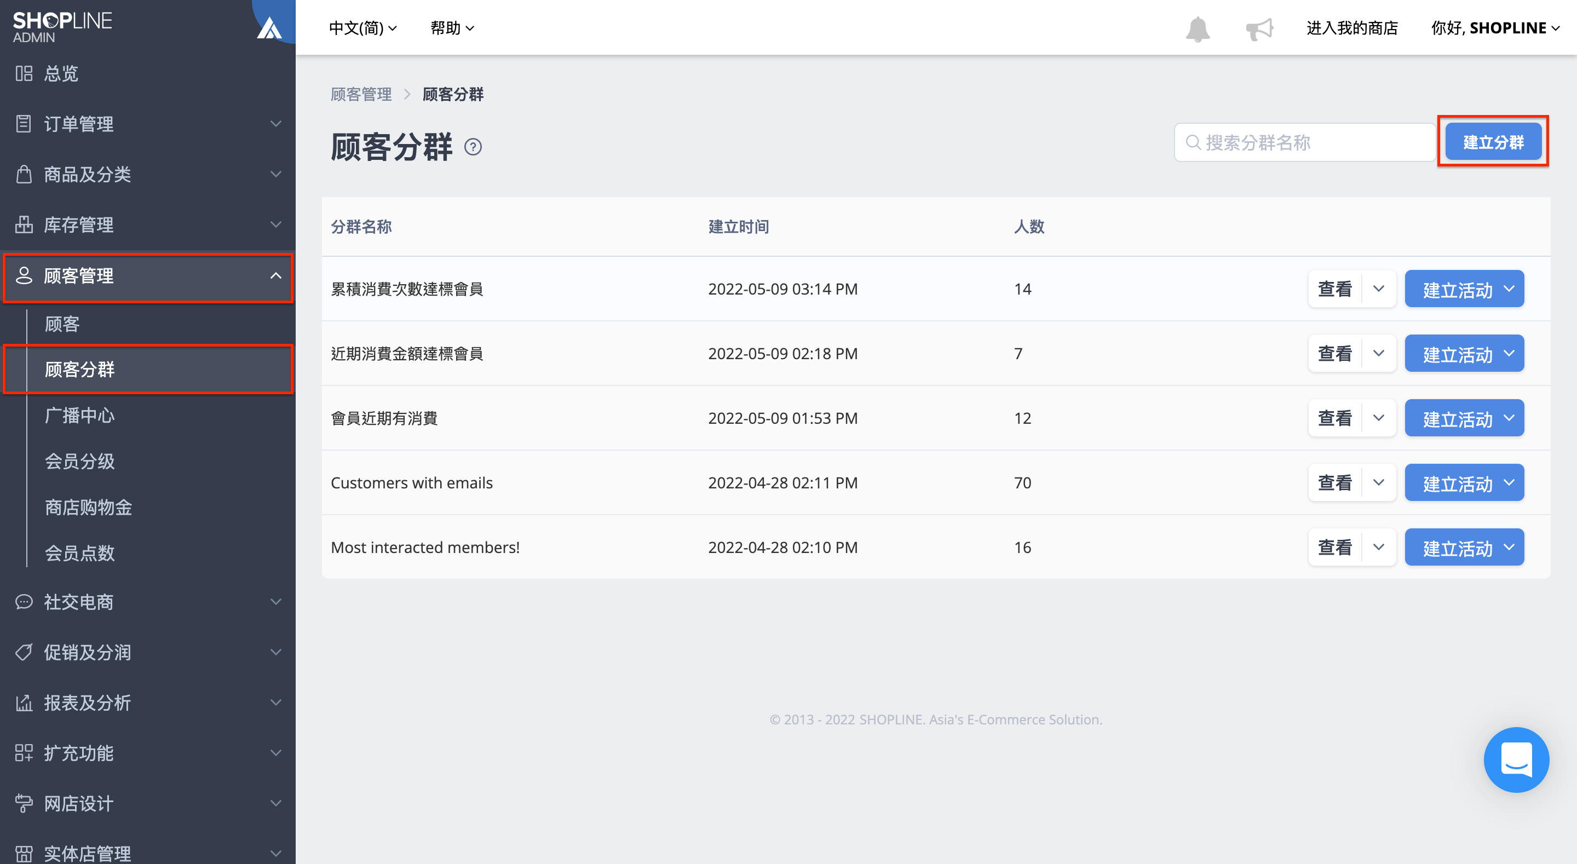
Task: Open the announcements megaphone icon
Action: pos(1259,29)
